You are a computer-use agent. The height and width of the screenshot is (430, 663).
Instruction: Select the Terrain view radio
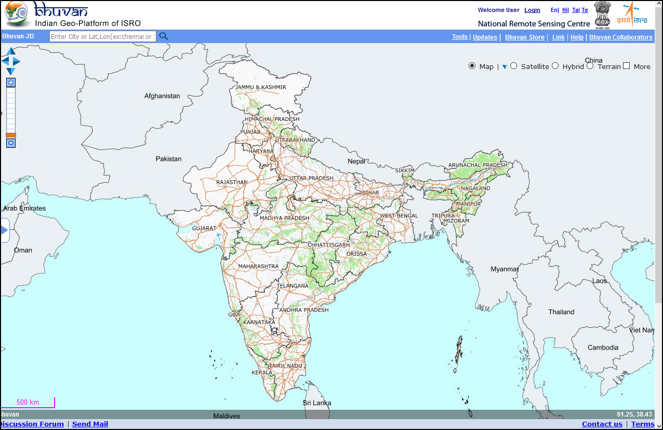pos(590,66)
